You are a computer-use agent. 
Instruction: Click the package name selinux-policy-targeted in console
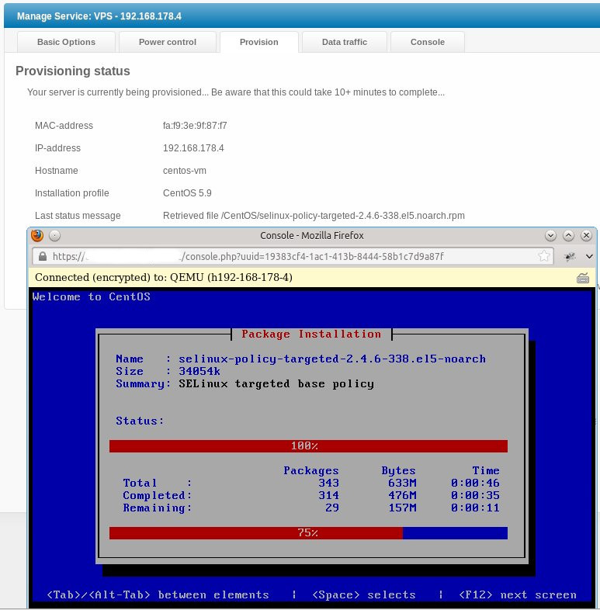pos(332,359)
